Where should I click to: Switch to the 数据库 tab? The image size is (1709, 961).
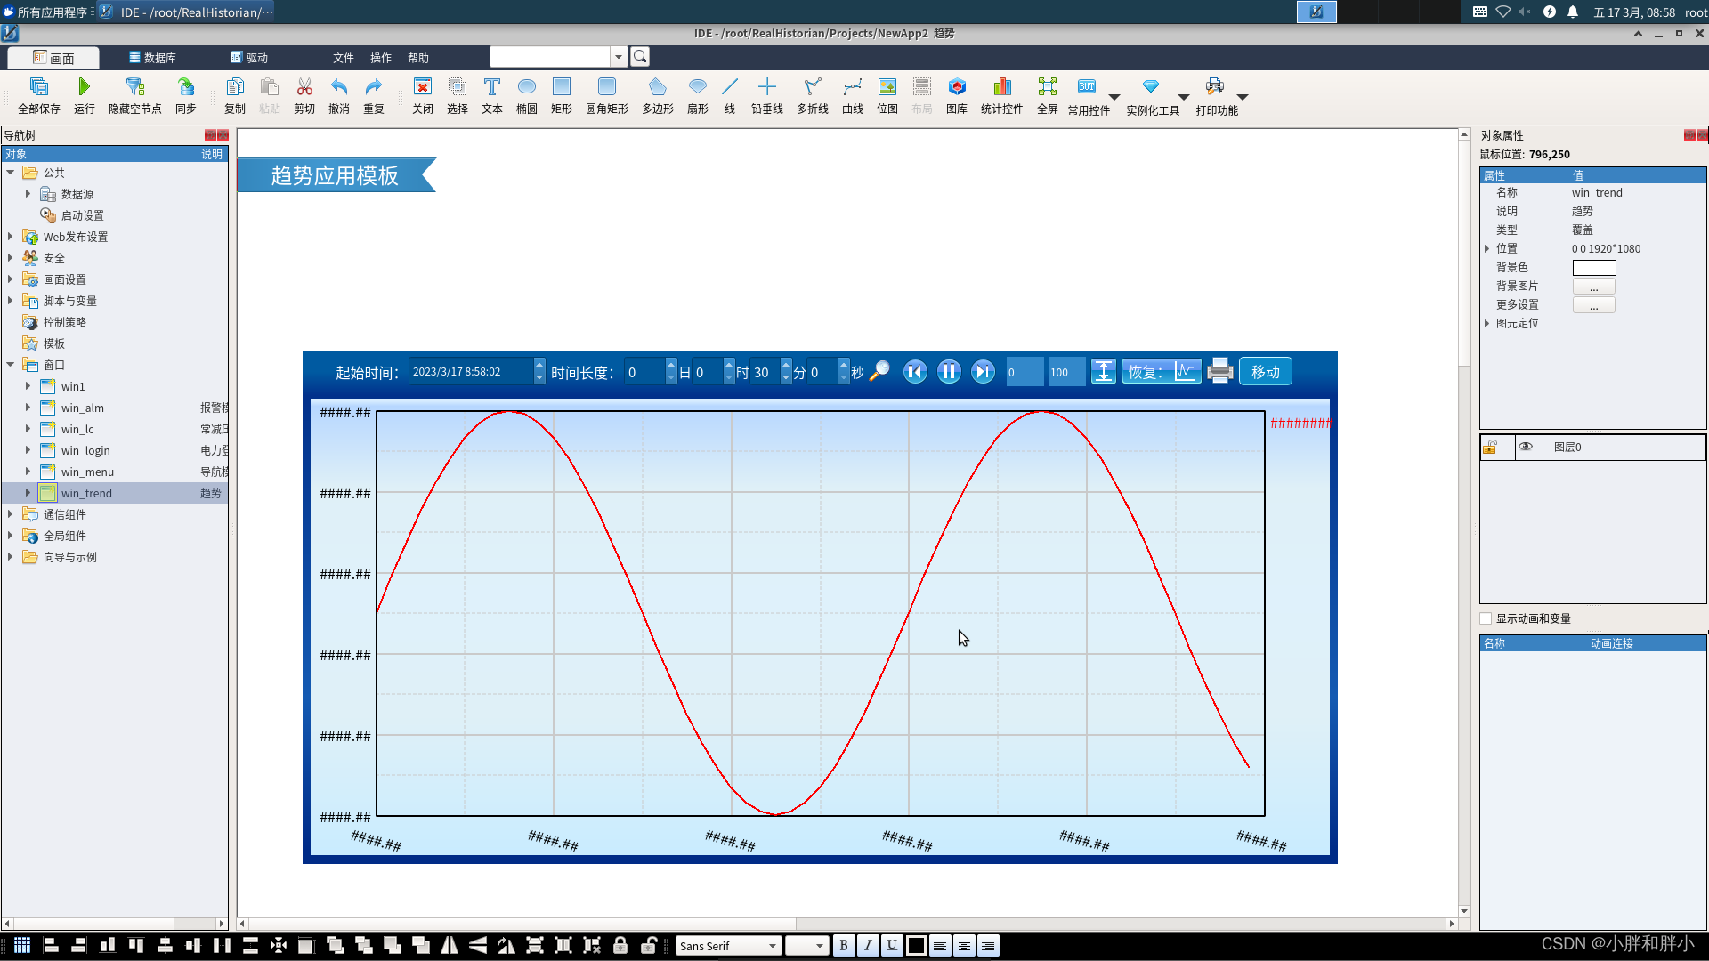(x=152, y=58)
